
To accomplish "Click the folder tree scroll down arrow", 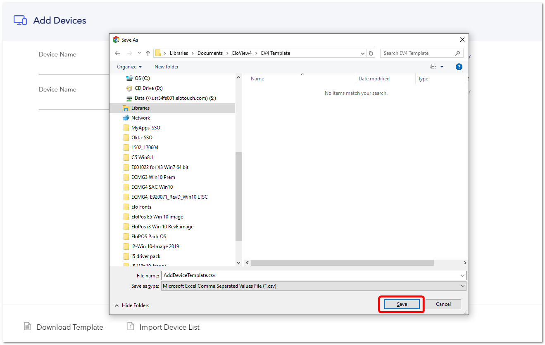I will point(238,263).
